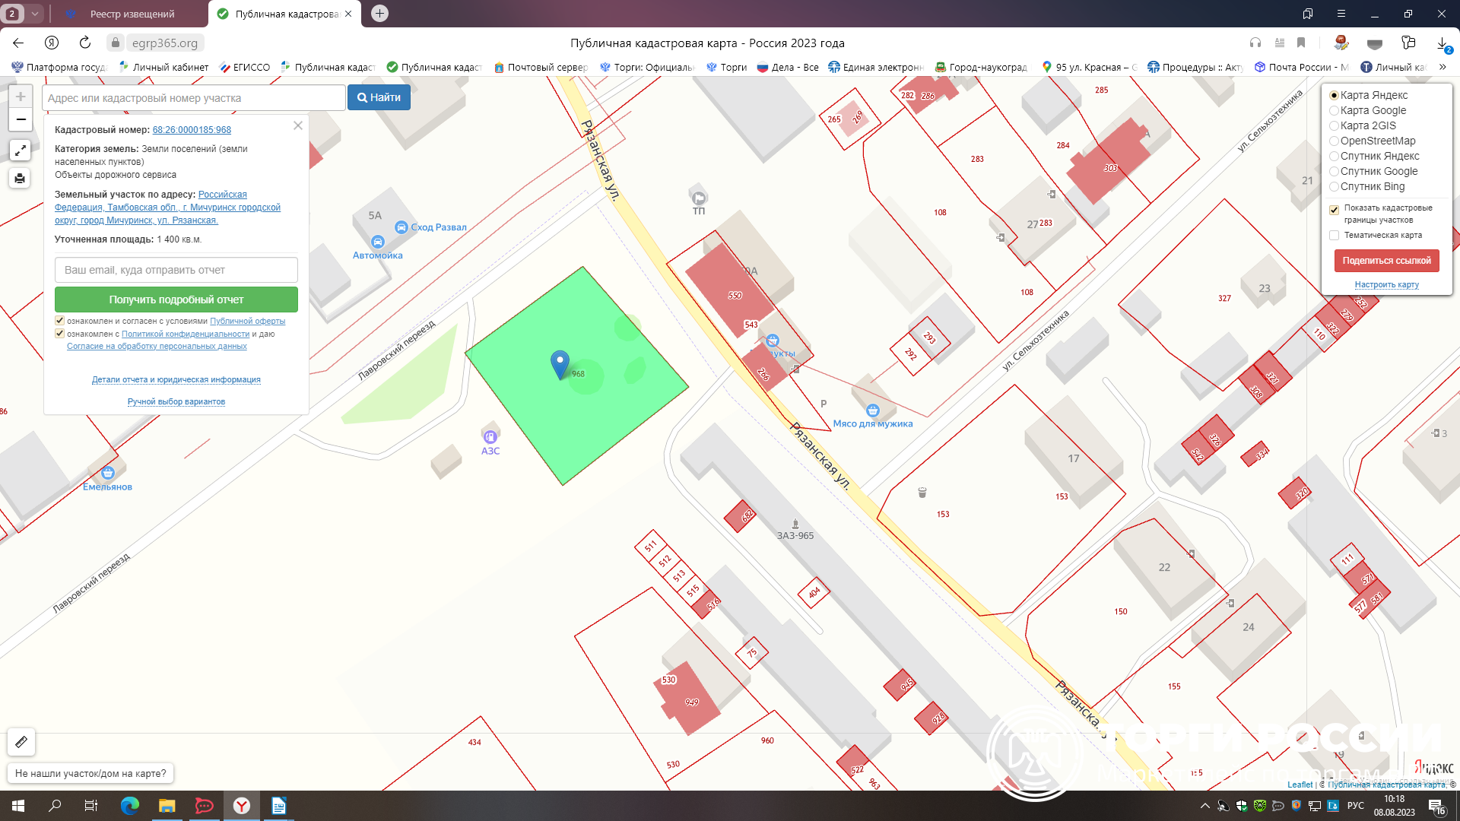Click the Найти search button
The width and height of the screenshot is (1460, 821).
point(379,97)
